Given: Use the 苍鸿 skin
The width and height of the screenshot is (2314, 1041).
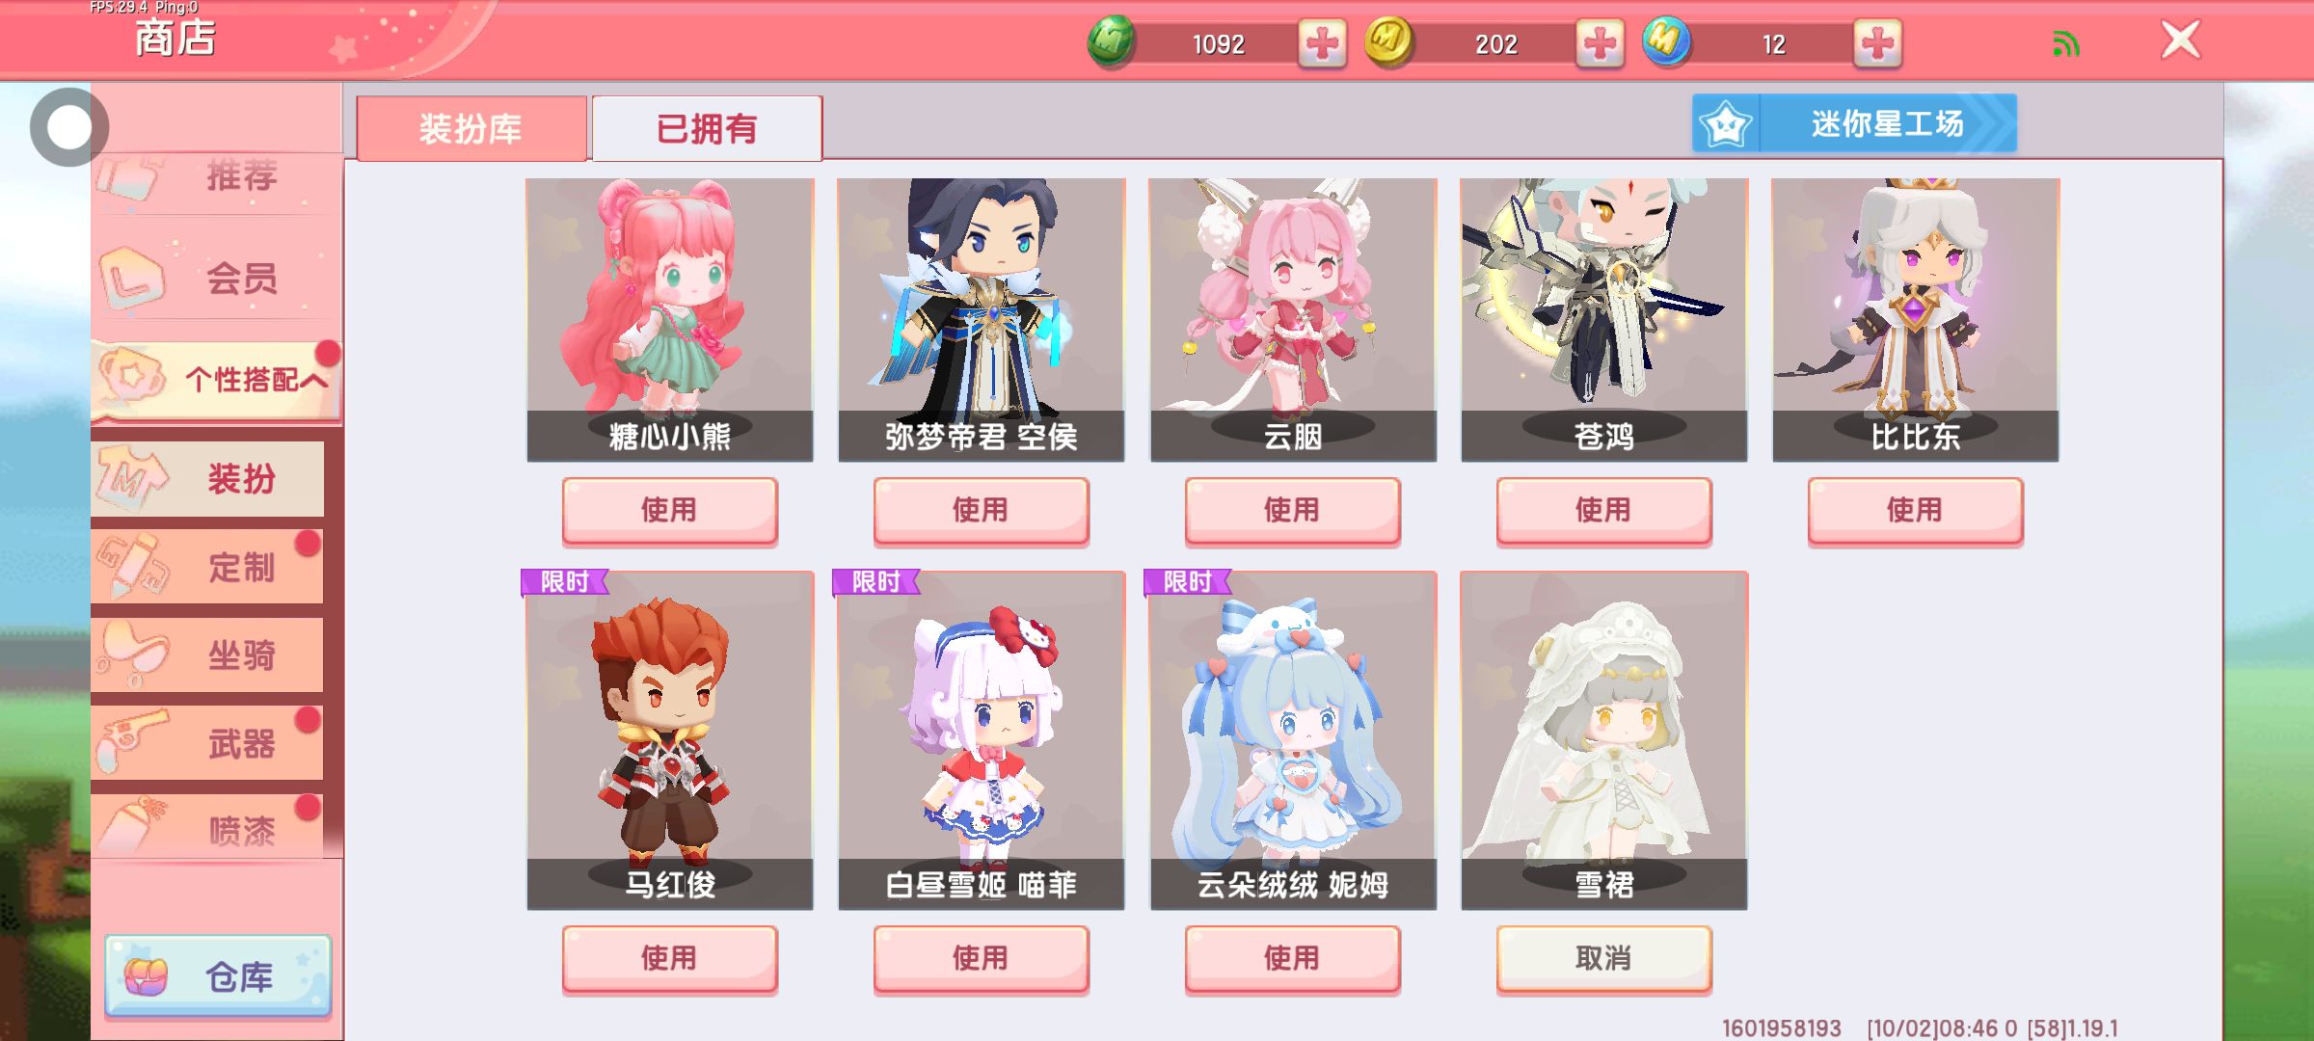Looking at the screenshot, I should click(1603, 510).
